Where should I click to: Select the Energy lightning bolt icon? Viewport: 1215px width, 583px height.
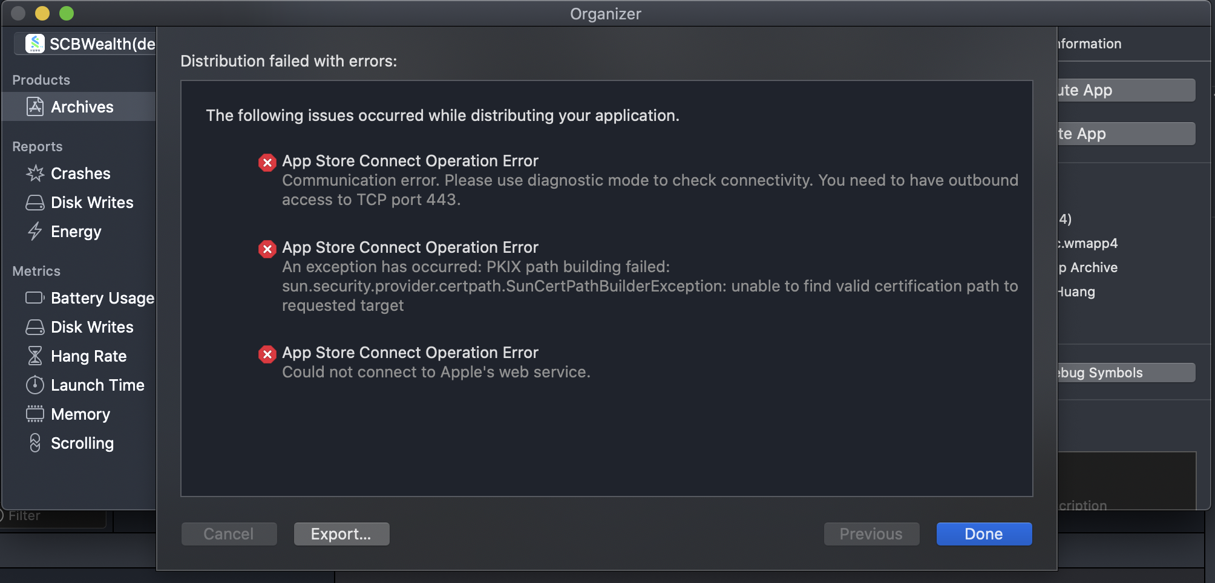point(35,231)
